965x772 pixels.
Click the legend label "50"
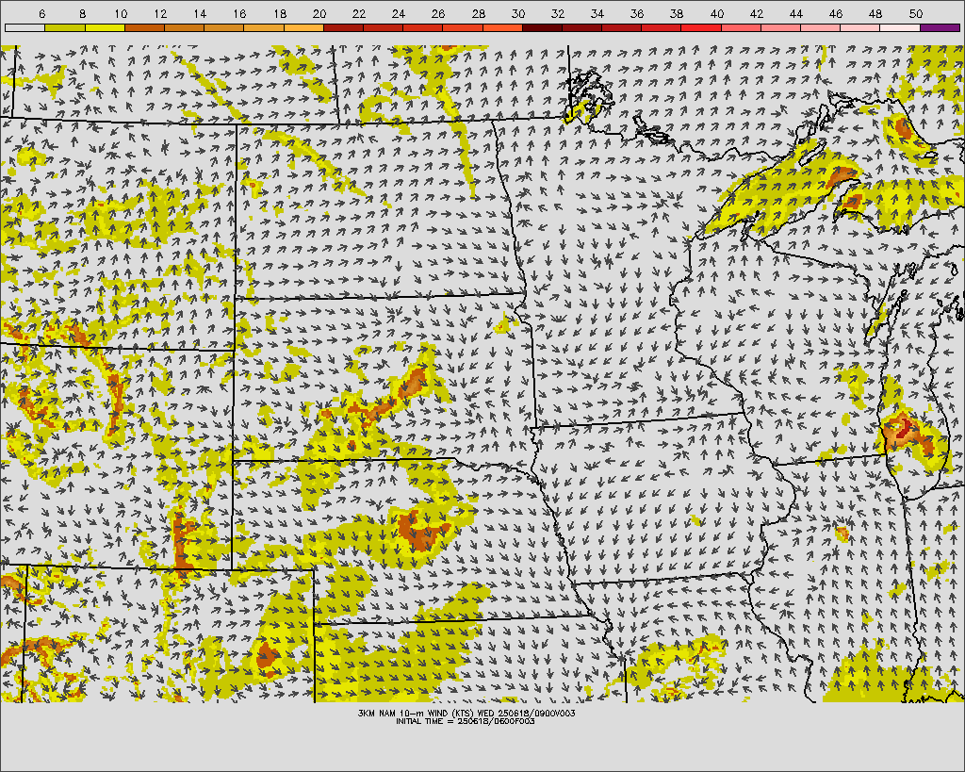916,13
